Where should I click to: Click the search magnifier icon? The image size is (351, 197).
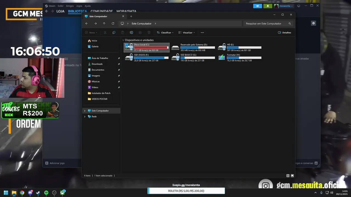[x=290, y=24]
